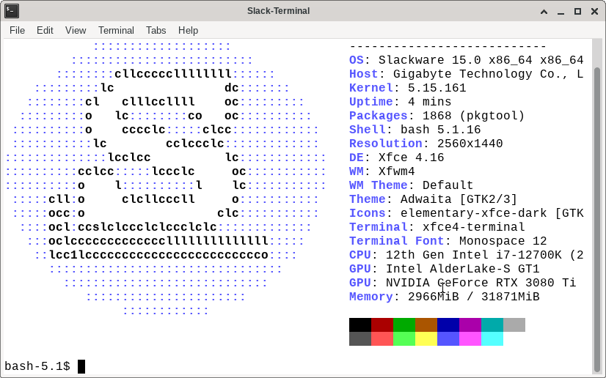The image size is (606, 378).
Task: Click the vertical scrollbar thumb
Action: pyautogui.click(x=597, y=219)
